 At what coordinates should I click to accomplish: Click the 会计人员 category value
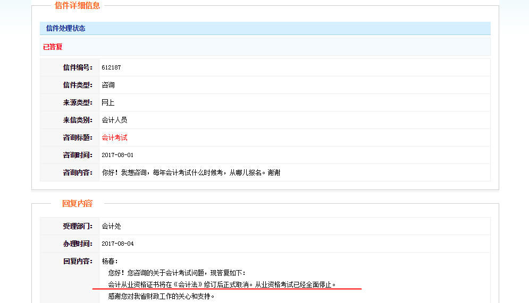114,120
